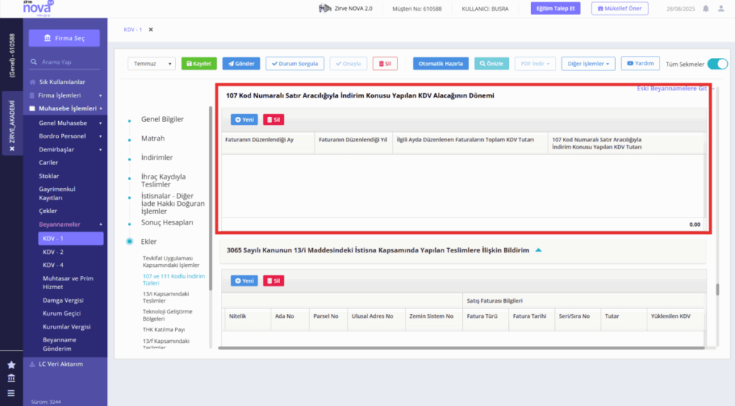
Task: Select KDV - 2 in Beyannameler
Action: [x=53, y=252]
